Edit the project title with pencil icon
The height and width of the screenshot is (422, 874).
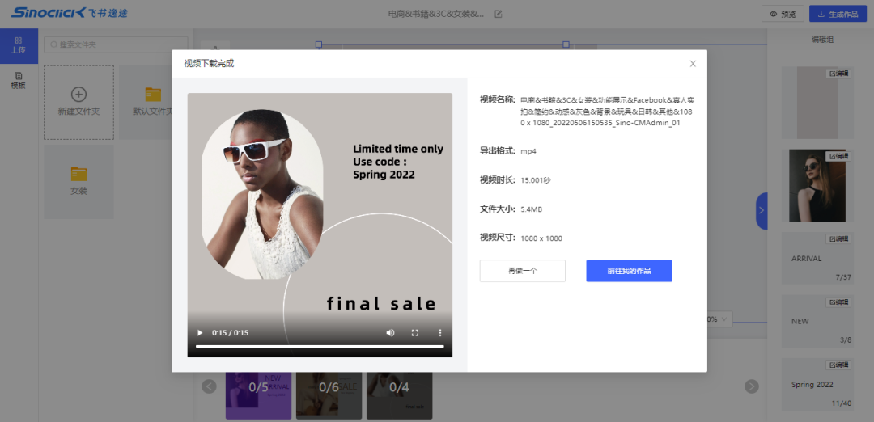click(x=499, y=14)
